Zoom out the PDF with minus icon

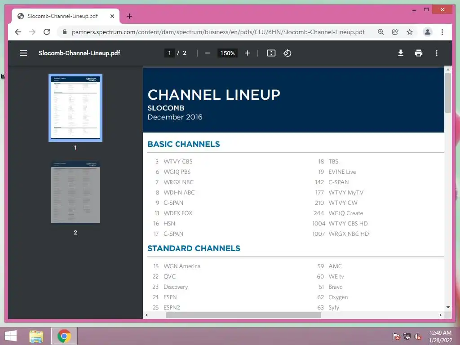point(208,53)
